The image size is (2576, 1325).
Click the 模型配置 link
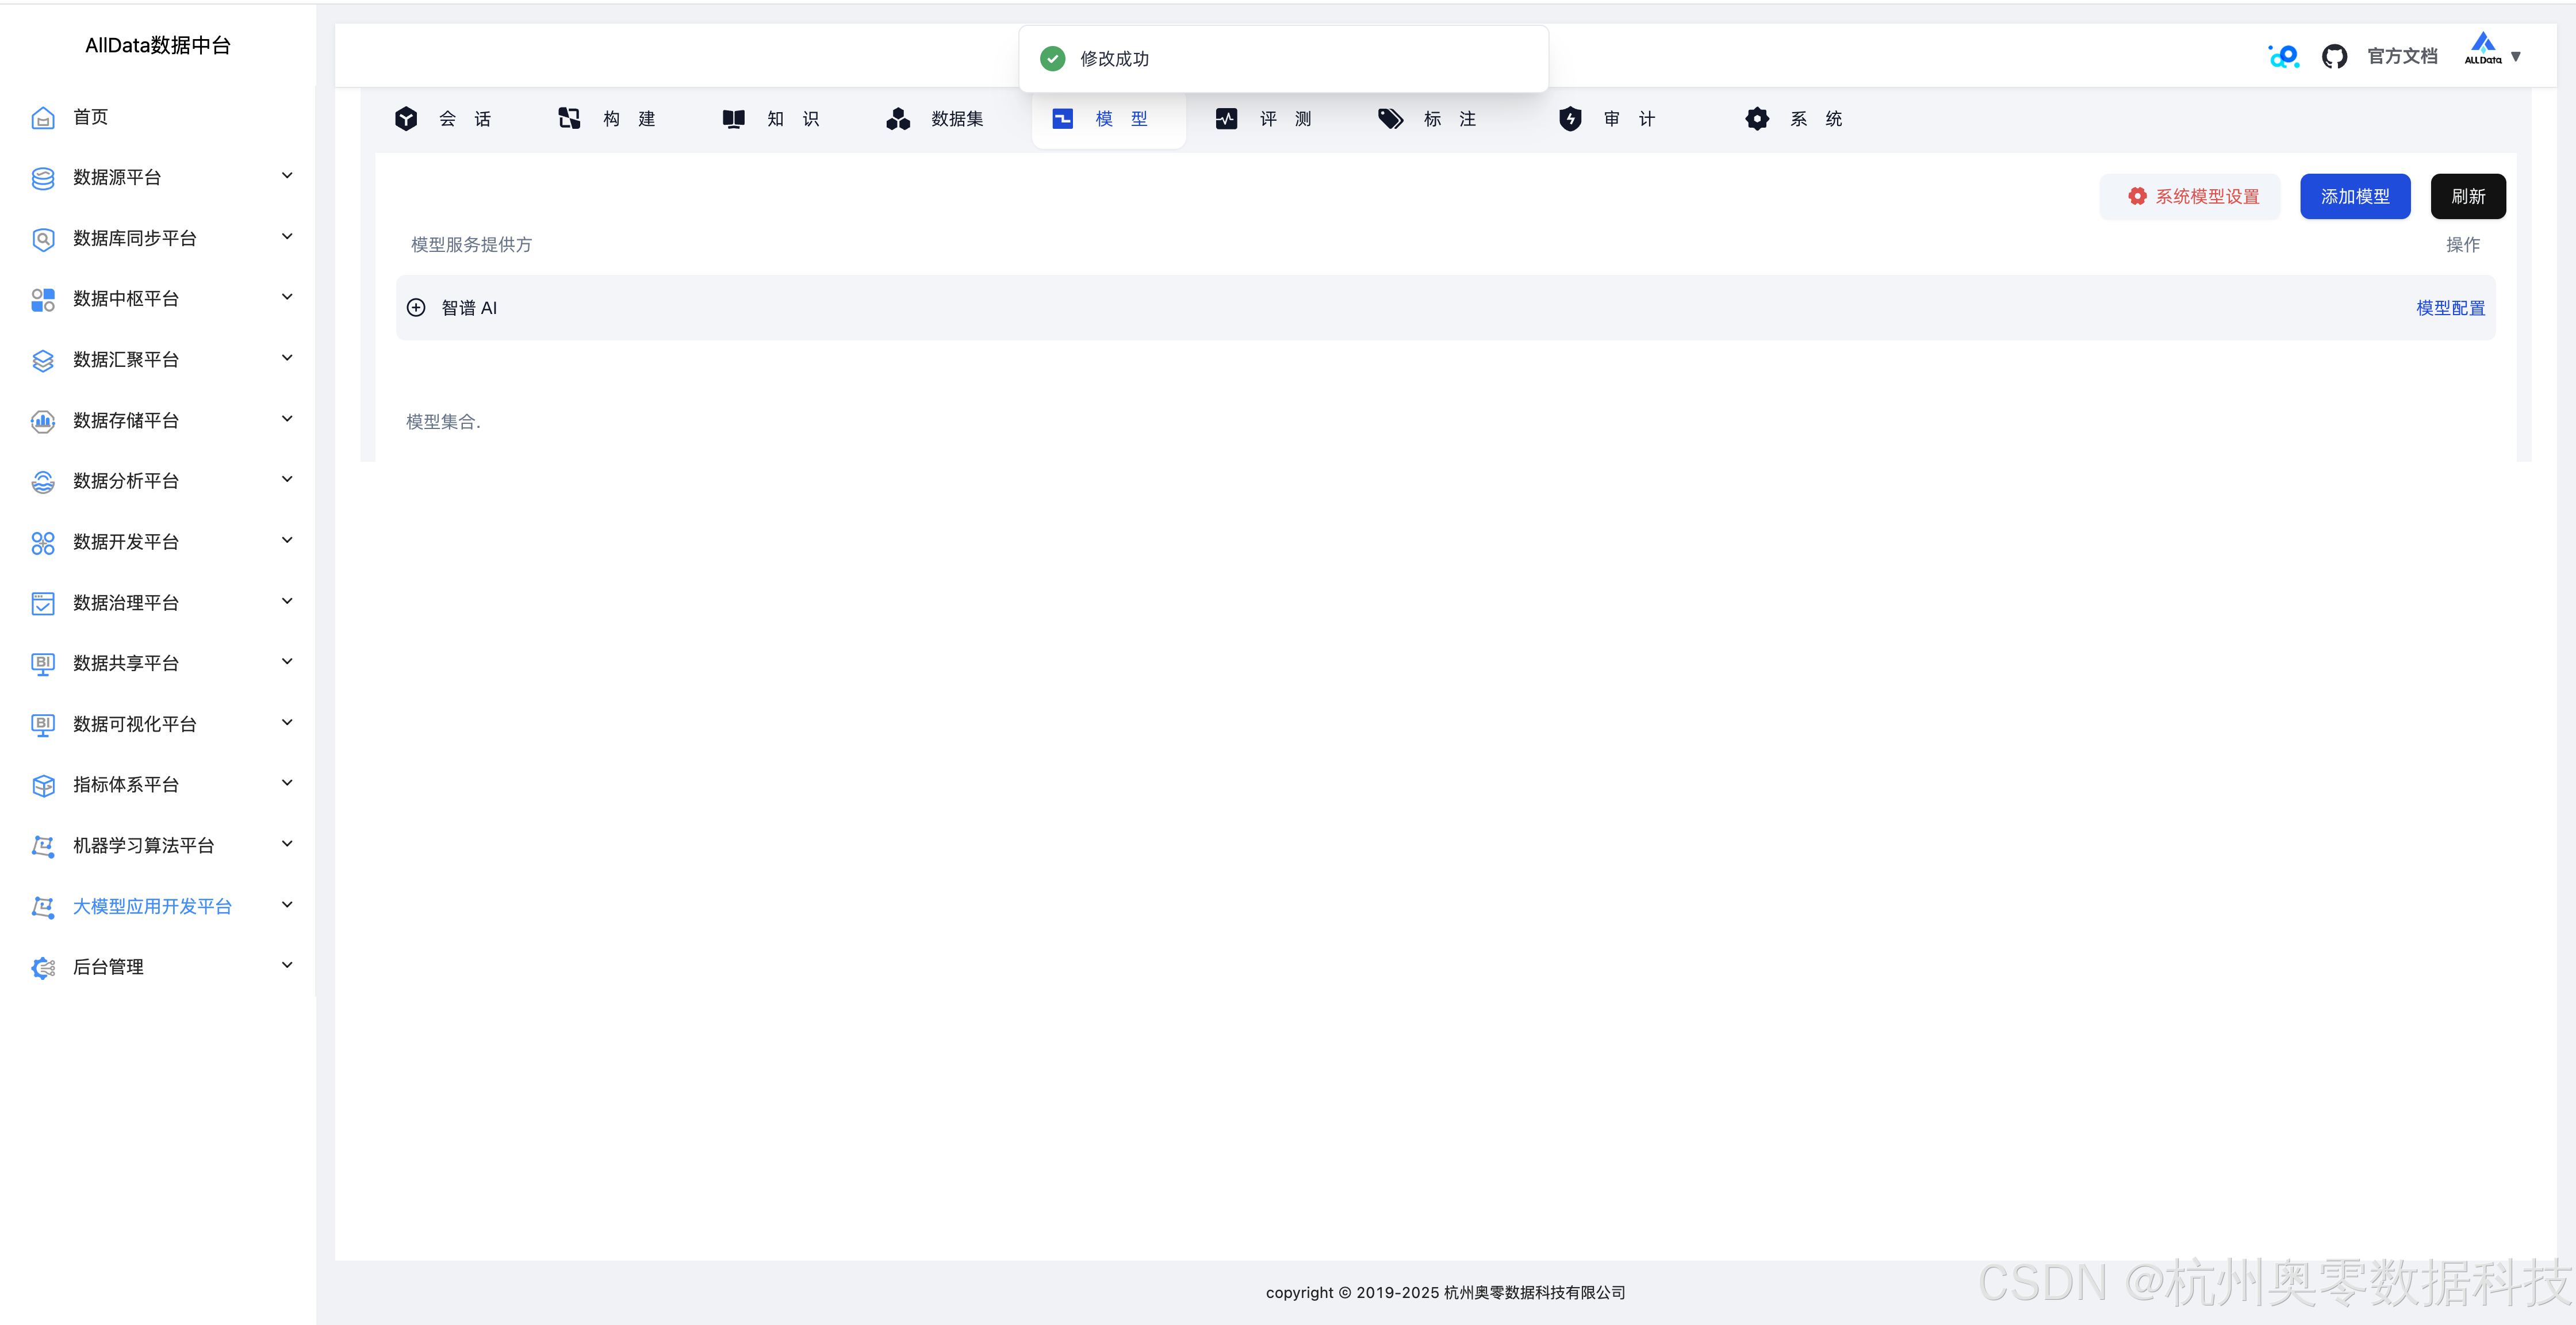pos(2450,308)
